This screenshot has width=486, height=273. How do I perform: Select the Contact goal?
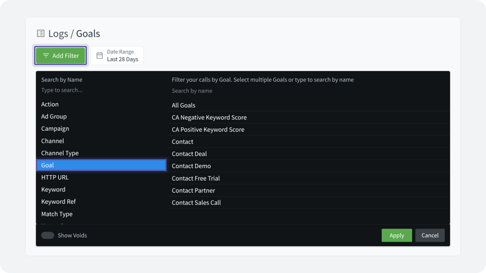point(308,142)
